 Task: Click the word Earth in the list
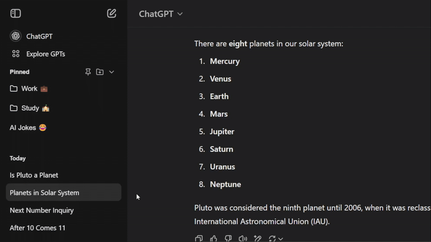click(219, 96)
